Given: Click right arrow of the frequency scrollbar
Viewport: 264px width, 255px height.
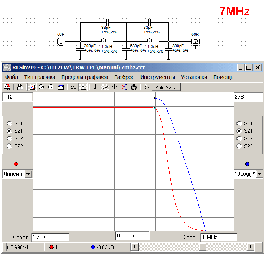Looking at the screenshot, I should pos(251,247).
